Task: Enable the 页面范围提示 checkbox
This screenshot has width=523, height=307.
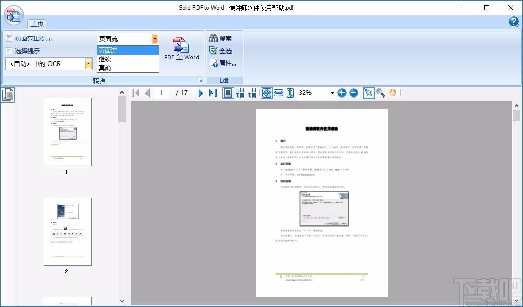Action: (9, 38)
